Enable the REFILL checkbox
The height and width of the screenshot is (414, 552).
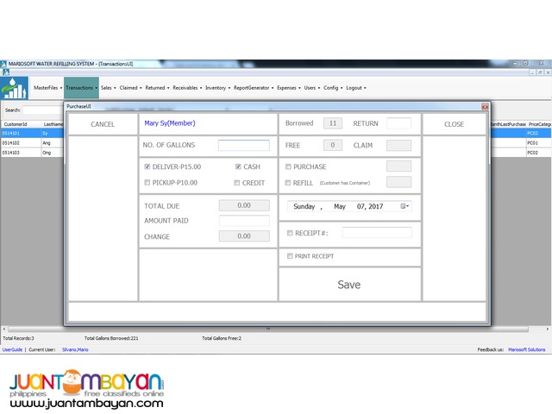[x=288, y=183]
